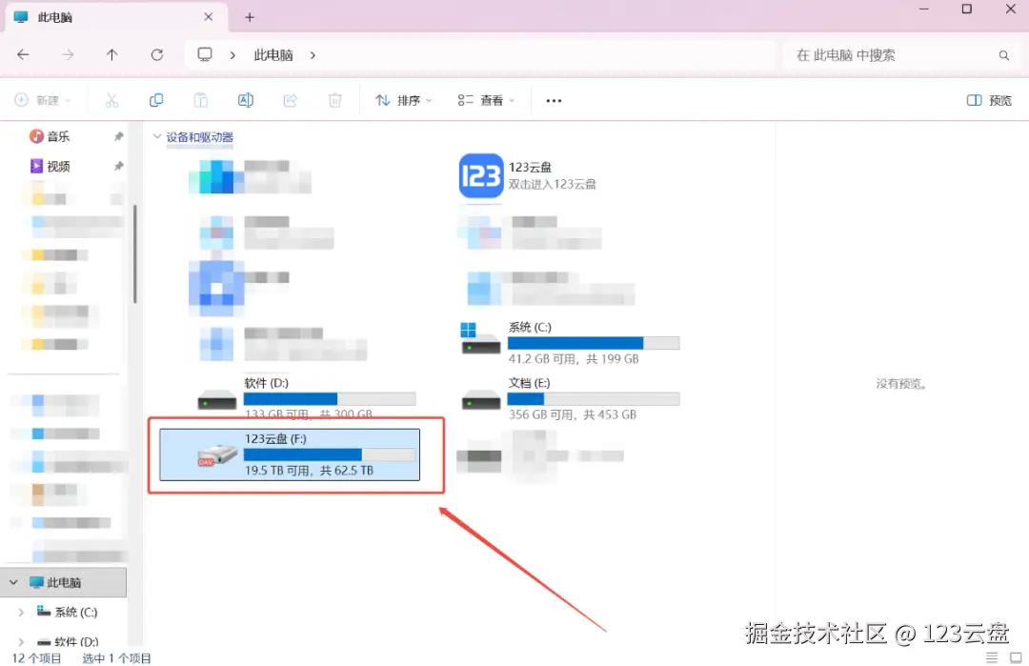Select the 此电脑 tab
Viewport: 1029px width, 666px height.
click(116, 17)
